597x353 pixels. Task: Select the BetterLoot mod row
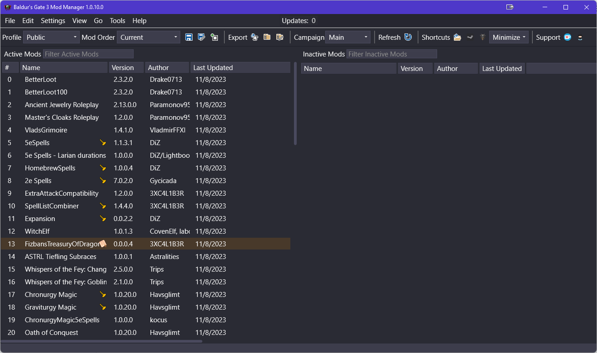(145, 79)
